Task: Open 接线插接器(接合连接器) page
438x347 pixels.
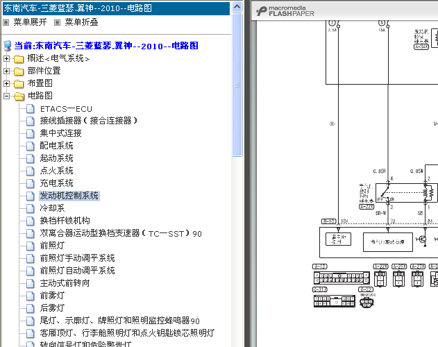Action: (89, 121)
